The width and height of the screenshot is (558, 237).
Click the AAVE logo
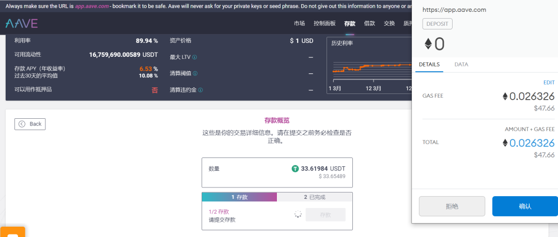point(22,23)
